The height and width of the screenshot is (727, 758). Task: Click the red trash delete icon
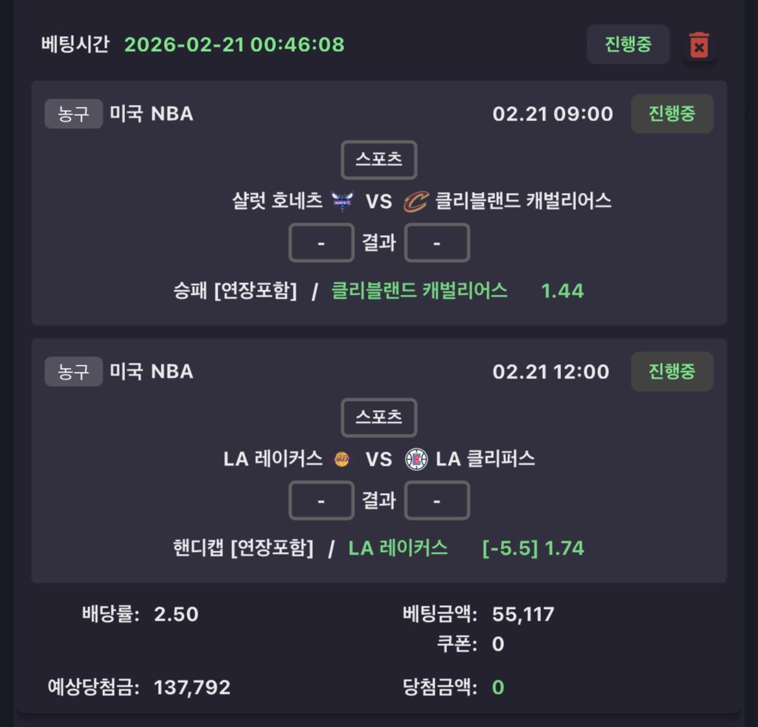(698, 45)
